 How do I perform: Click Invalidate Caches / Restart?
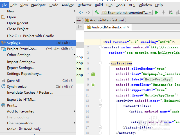click(x=30, y=92)
